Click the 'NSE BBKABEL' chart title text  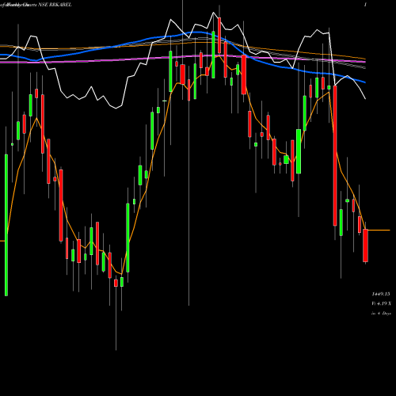(55, 5)
